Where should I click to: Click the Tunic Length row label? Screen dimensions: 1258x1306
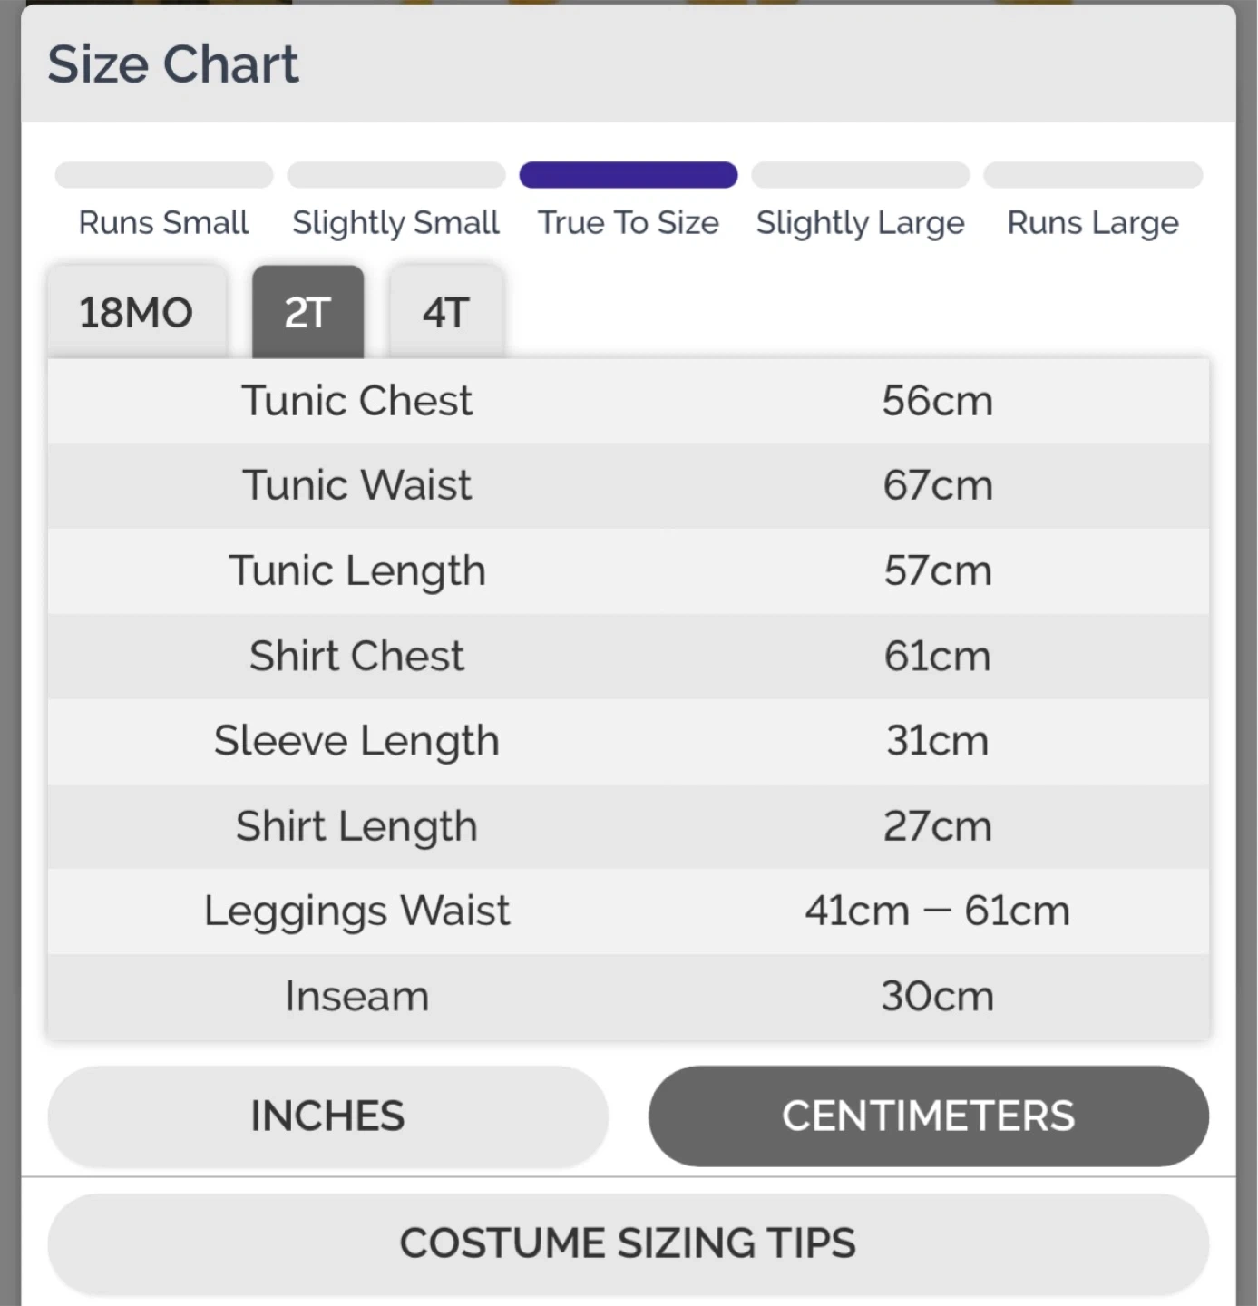click(356, 570)
